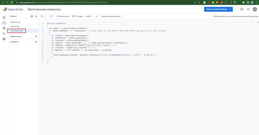Image resolution: width=259 pixels, height=135 pixels.
Task: Open the Транзит.gs file
Action: 15,26
